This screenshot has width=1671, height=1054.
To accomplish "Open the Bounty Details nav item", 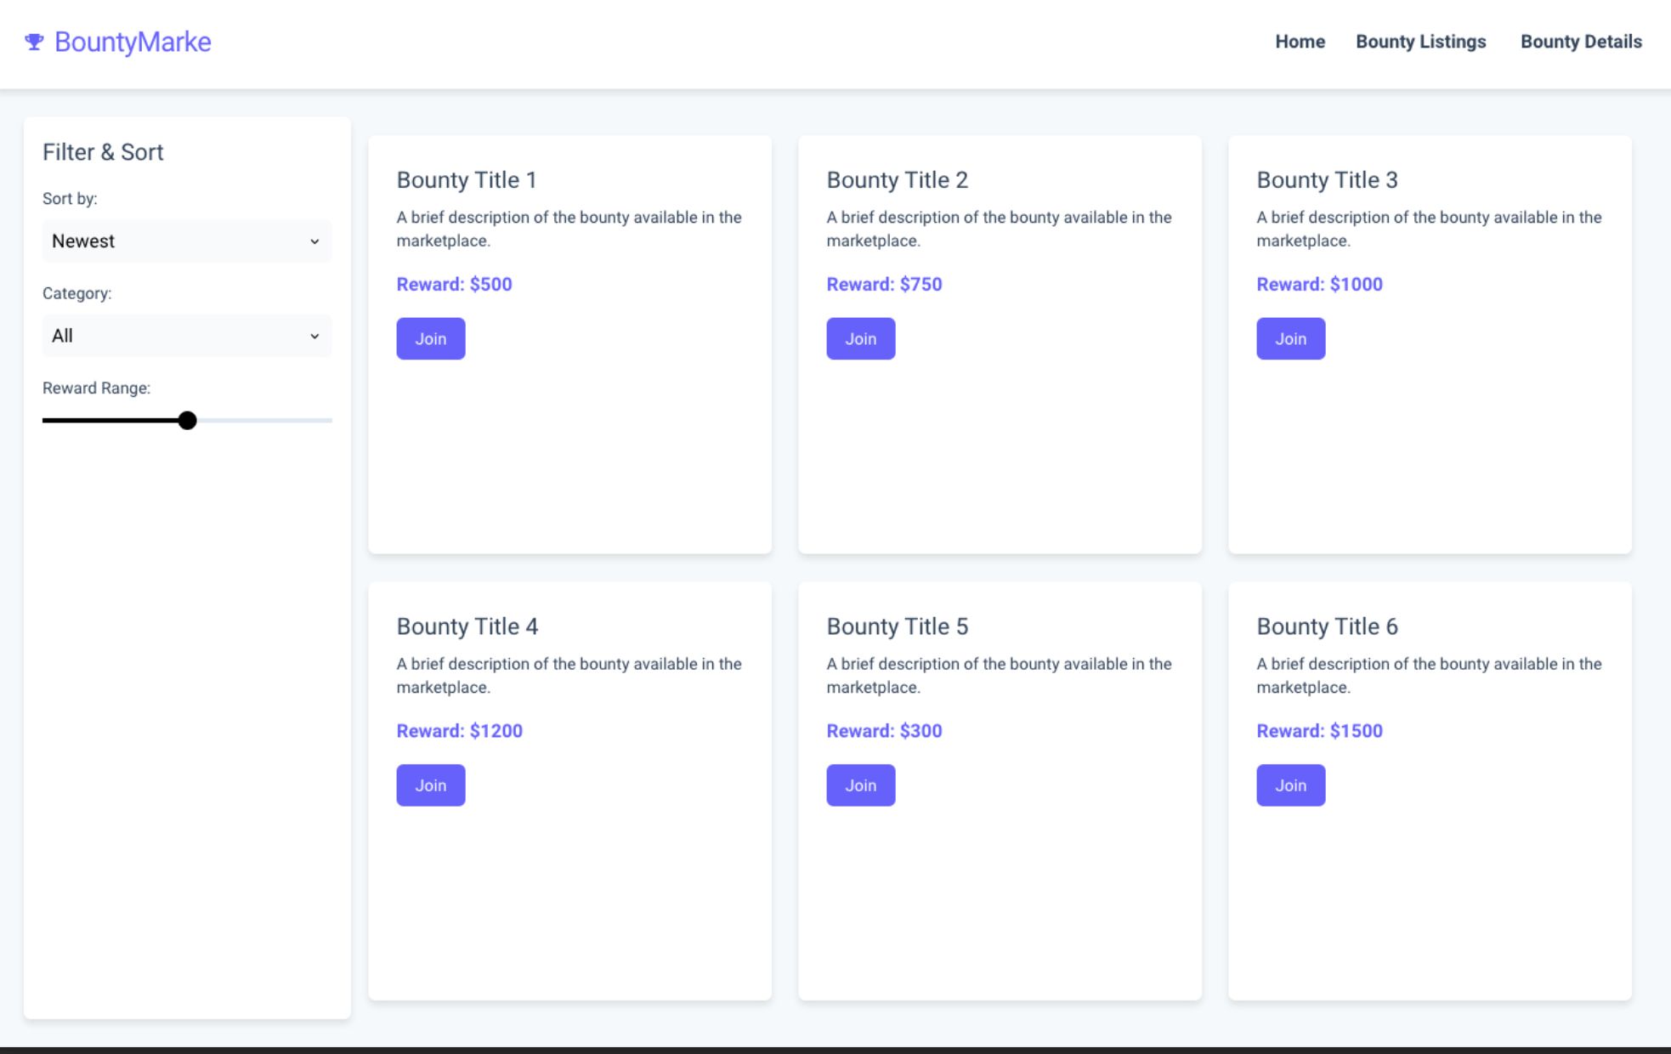I will (x=1581, y=42).
